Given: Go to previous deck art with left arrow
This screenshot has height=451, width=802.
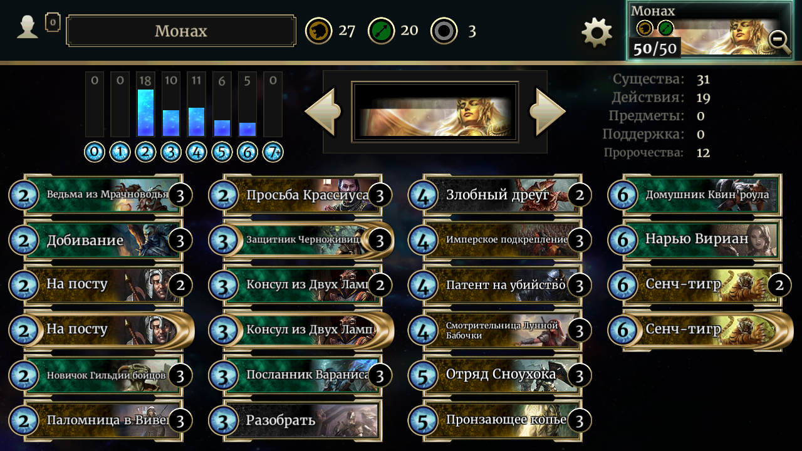Looking at the screenshot, I should (x=323, y=111).
